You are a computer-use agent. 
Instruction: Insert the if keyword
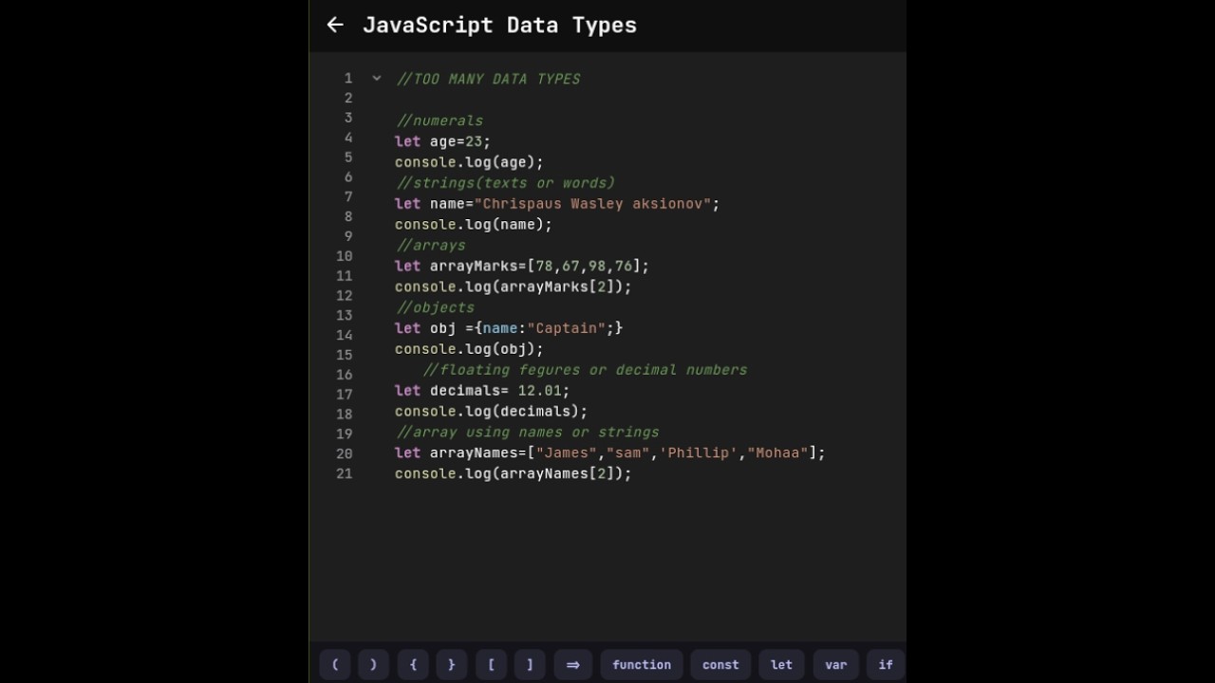tap(886, 665)
